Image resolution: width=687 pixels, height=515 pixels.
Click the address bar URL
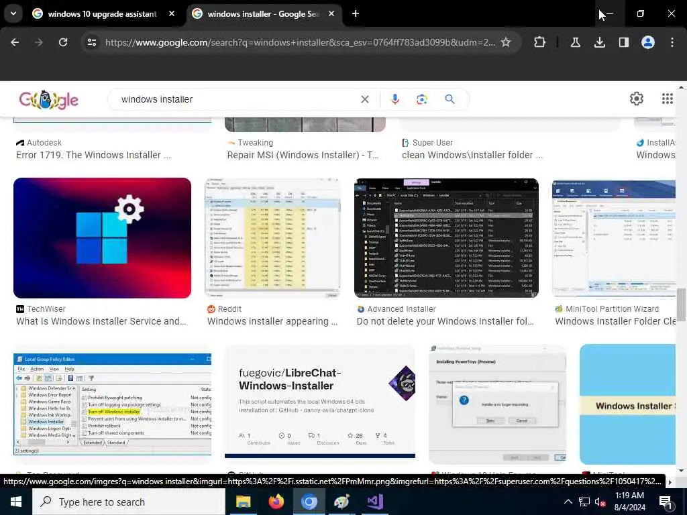point(300,42)
